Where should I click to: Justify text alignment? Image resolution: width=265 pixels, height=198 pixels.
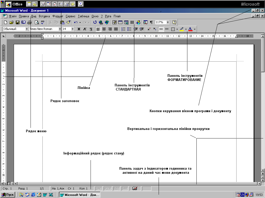click(116, 29)
